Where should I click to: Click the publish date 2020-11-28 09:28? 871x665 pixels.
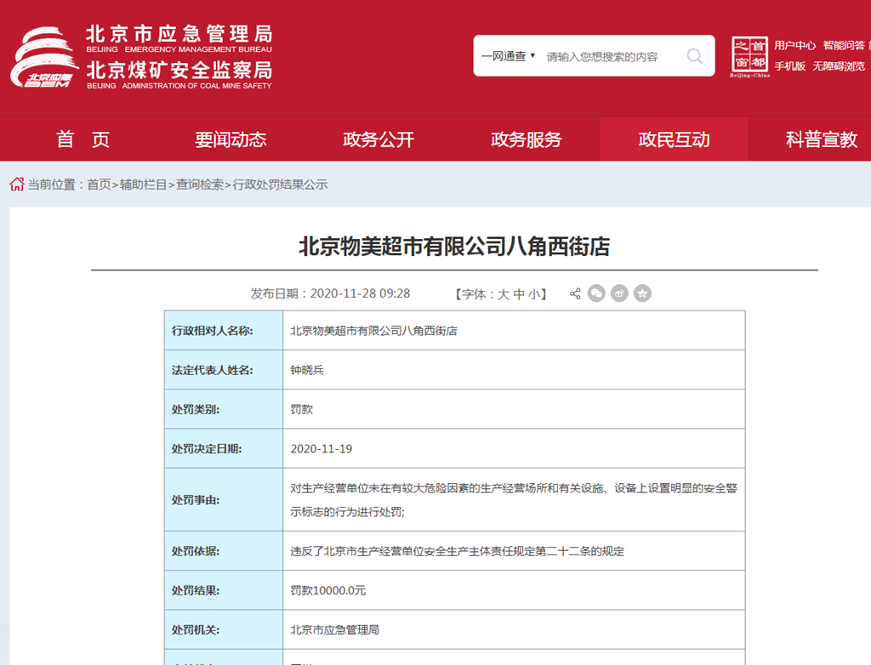[x=360, y=293]
